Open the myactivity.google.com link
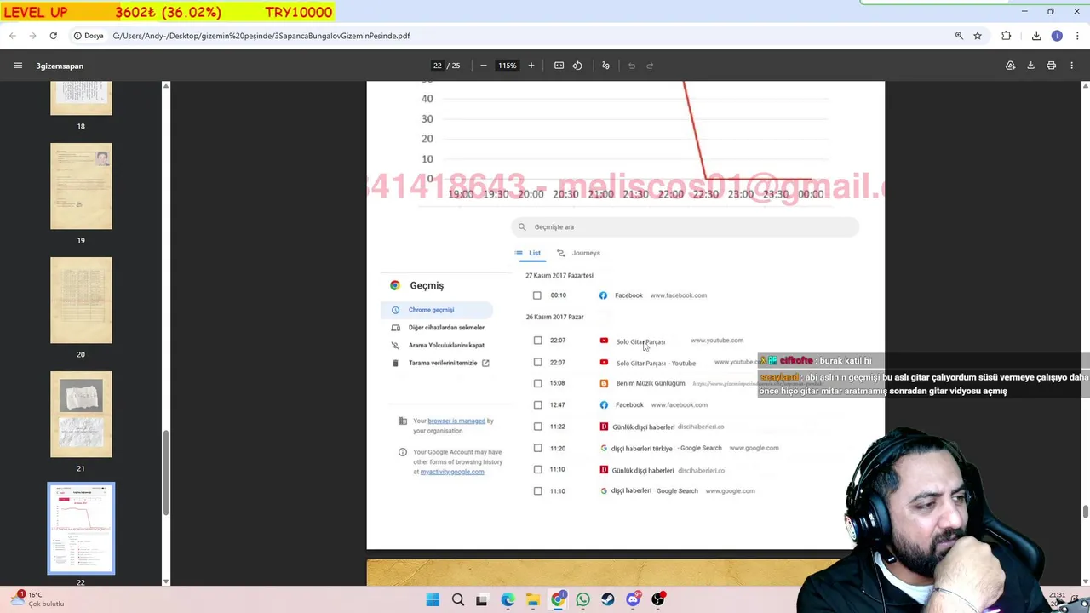Image resolution: width=1090 pixels, height=613 pixels. coord(451,472)
